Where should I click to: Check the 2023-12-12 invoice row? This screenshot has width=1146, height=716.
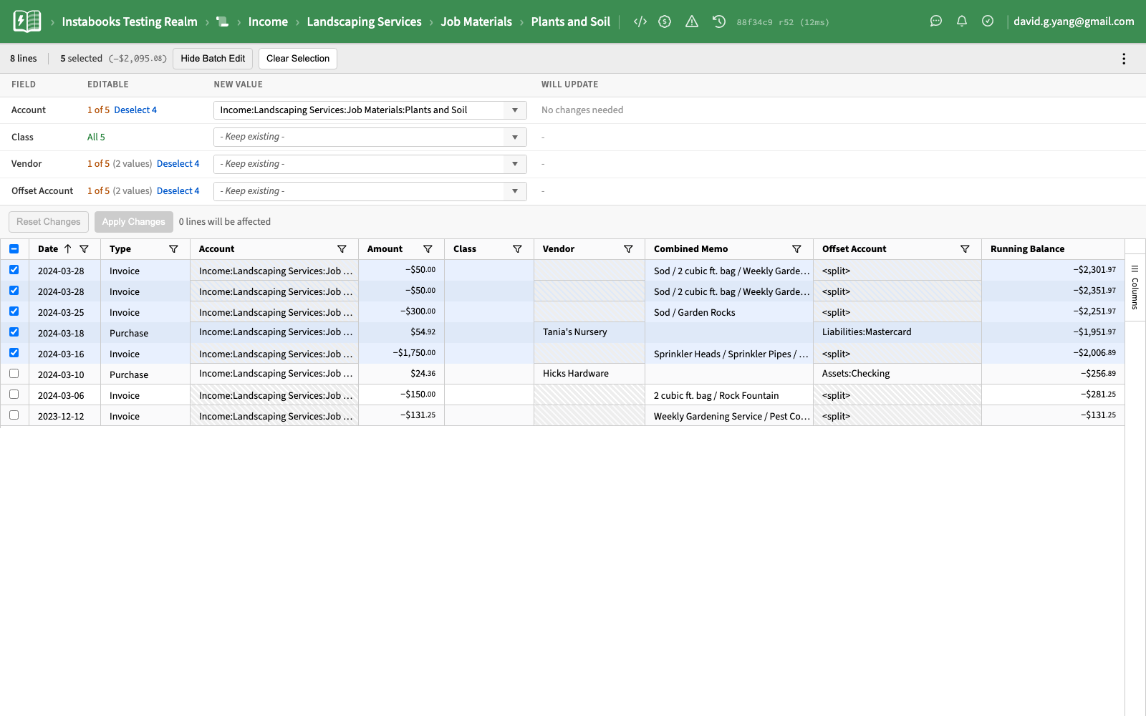(14, 415)
